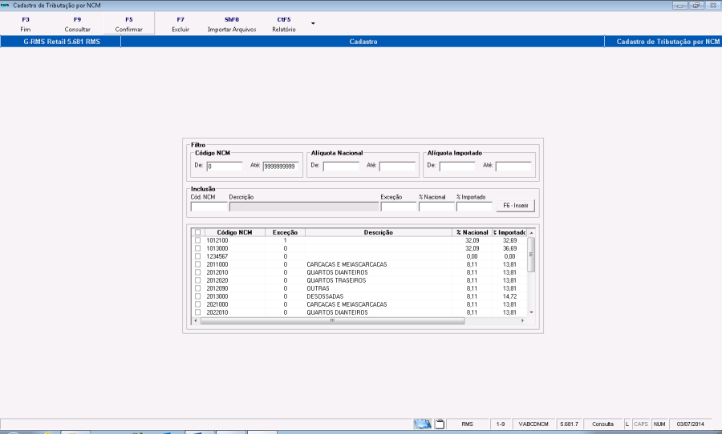This screenshot has width=722, height=434.
Task: Click the Alíquota Nacional Até field
Action: click(397, 167)
